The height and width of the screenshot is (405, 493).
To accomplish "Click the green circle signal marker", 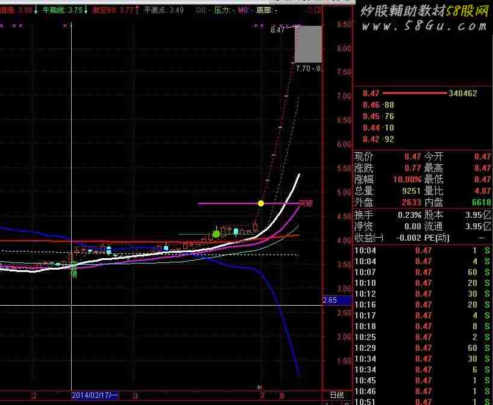I will 216,233.
